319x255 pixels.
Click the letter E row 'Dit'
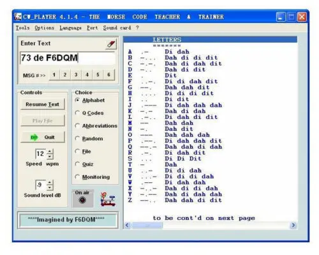point(170,75)
